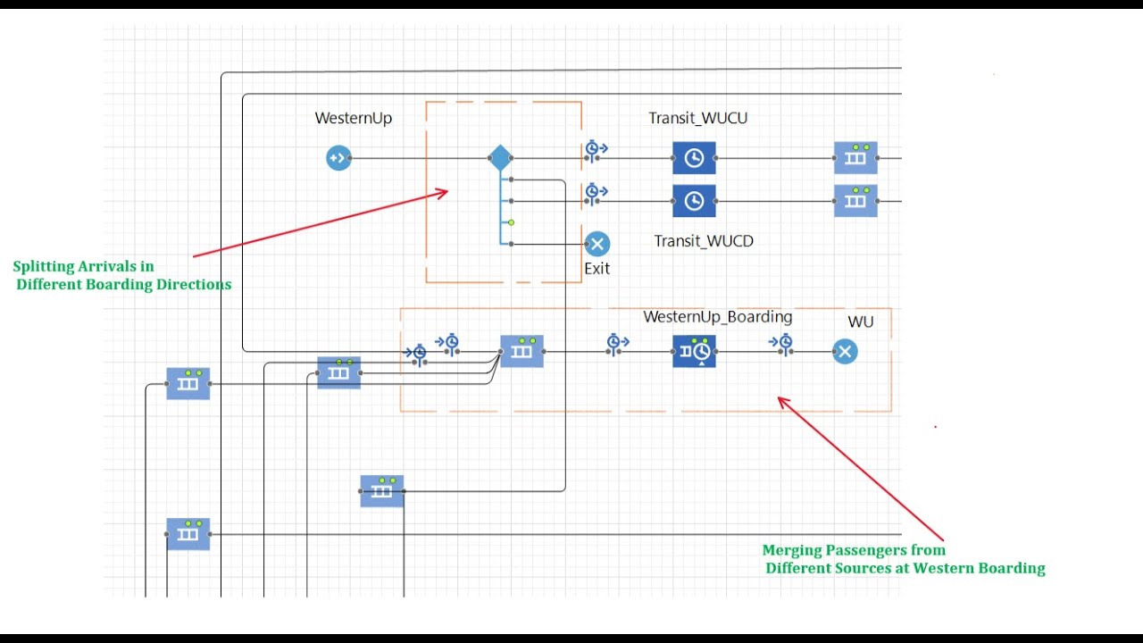Select the WesternUp source block icon
The width and height of the screenshot is (1143, 643).
[338, 158]
